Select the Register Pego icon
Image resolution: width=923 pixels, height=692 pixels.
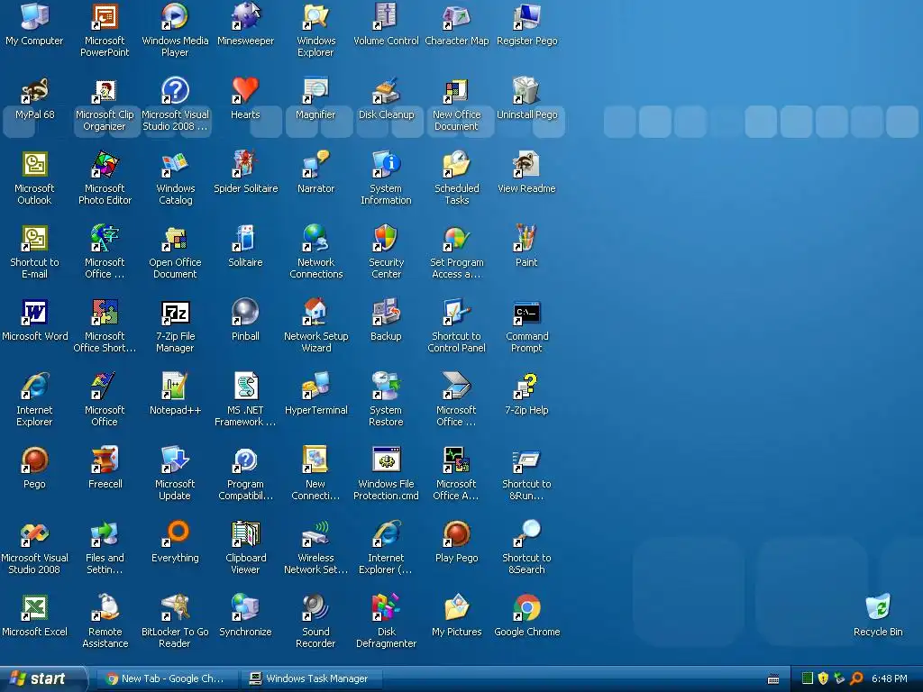pyautogui.click(x=526, y=16)
